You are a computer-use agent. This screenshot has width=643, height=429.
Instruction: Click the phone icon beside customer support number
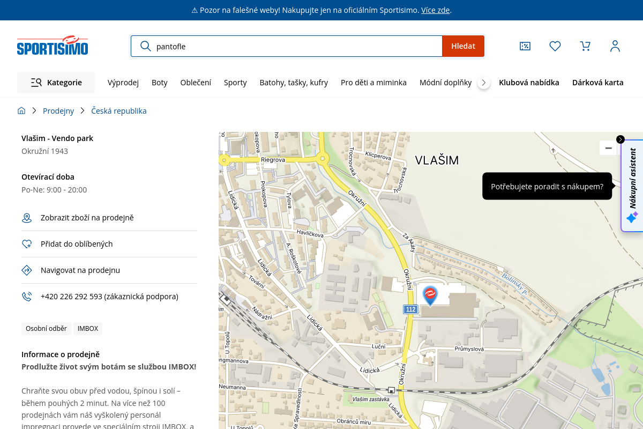click(x=27, y=297)
